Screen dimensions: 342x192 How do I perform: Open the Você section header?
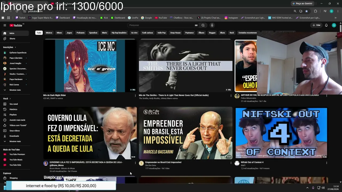pos(7,99)
